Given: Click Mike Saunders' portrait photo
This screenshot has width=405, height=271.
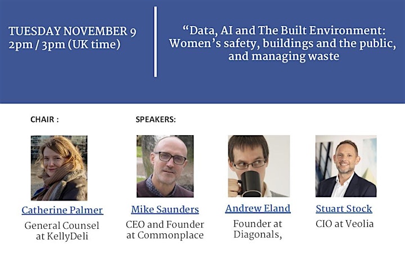Looking at the screenshot, I should (x=165, y=166).
